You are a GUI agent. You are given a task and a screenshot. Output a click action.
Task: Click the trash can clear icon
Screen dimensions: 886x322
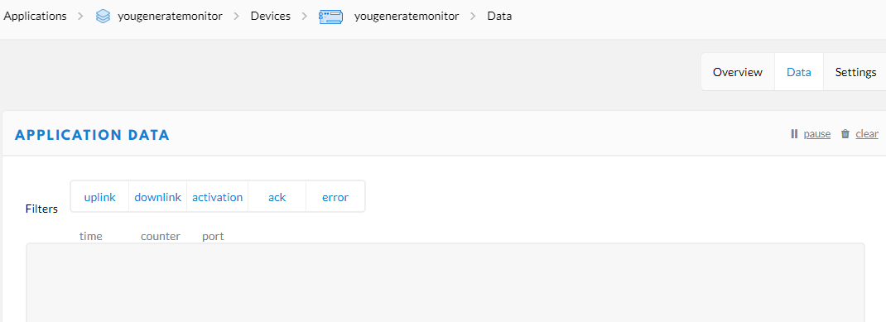[x=845, y=134]
